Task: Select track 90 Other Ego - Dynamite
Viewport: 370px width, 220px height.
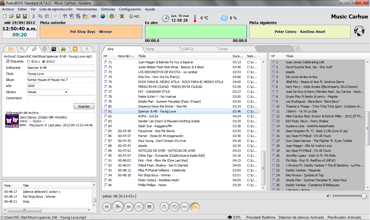Action: (181, 156)
